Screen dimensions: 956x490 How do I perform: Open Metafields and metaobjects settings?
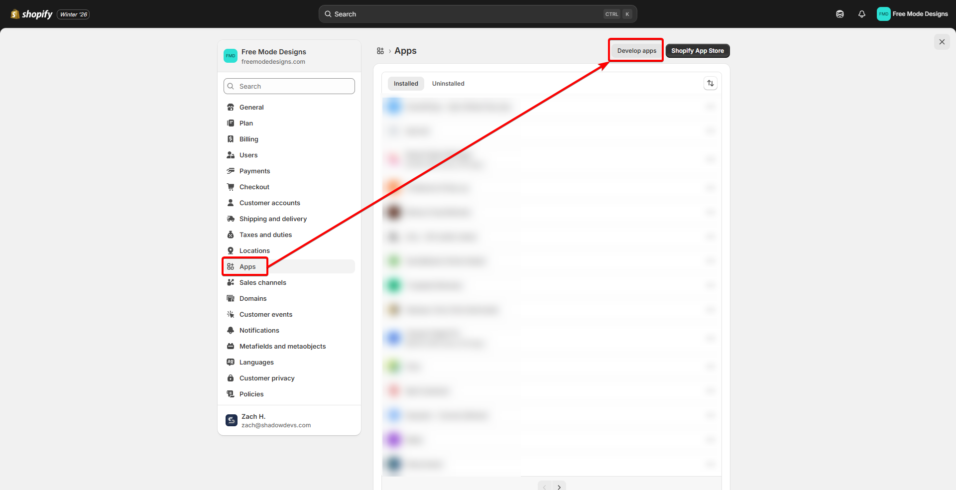(x=282, y=346)
